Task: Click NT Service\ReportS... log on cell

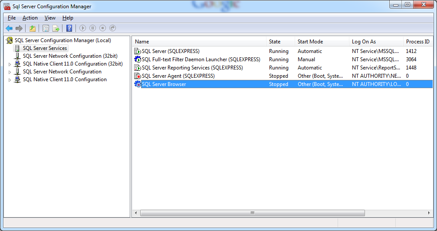Action: coord(376,68)
